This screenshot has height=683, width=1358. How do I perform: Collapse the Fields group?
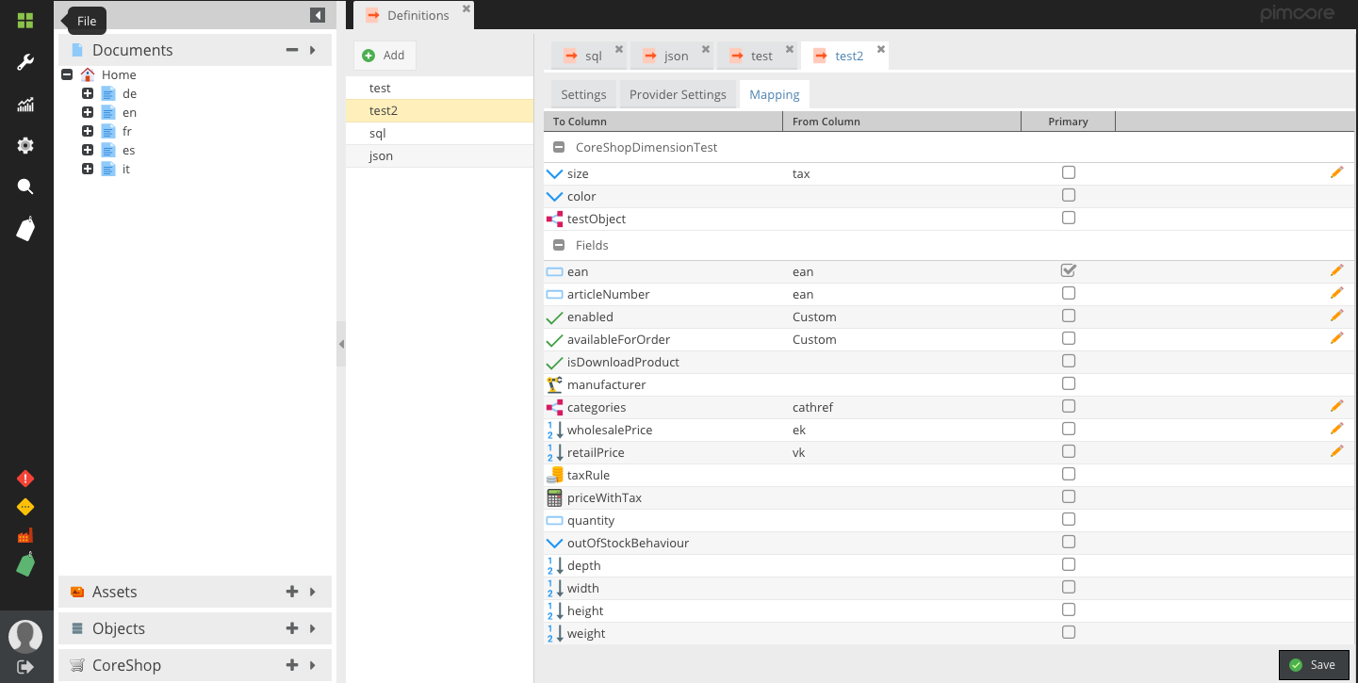click(559, 245)
